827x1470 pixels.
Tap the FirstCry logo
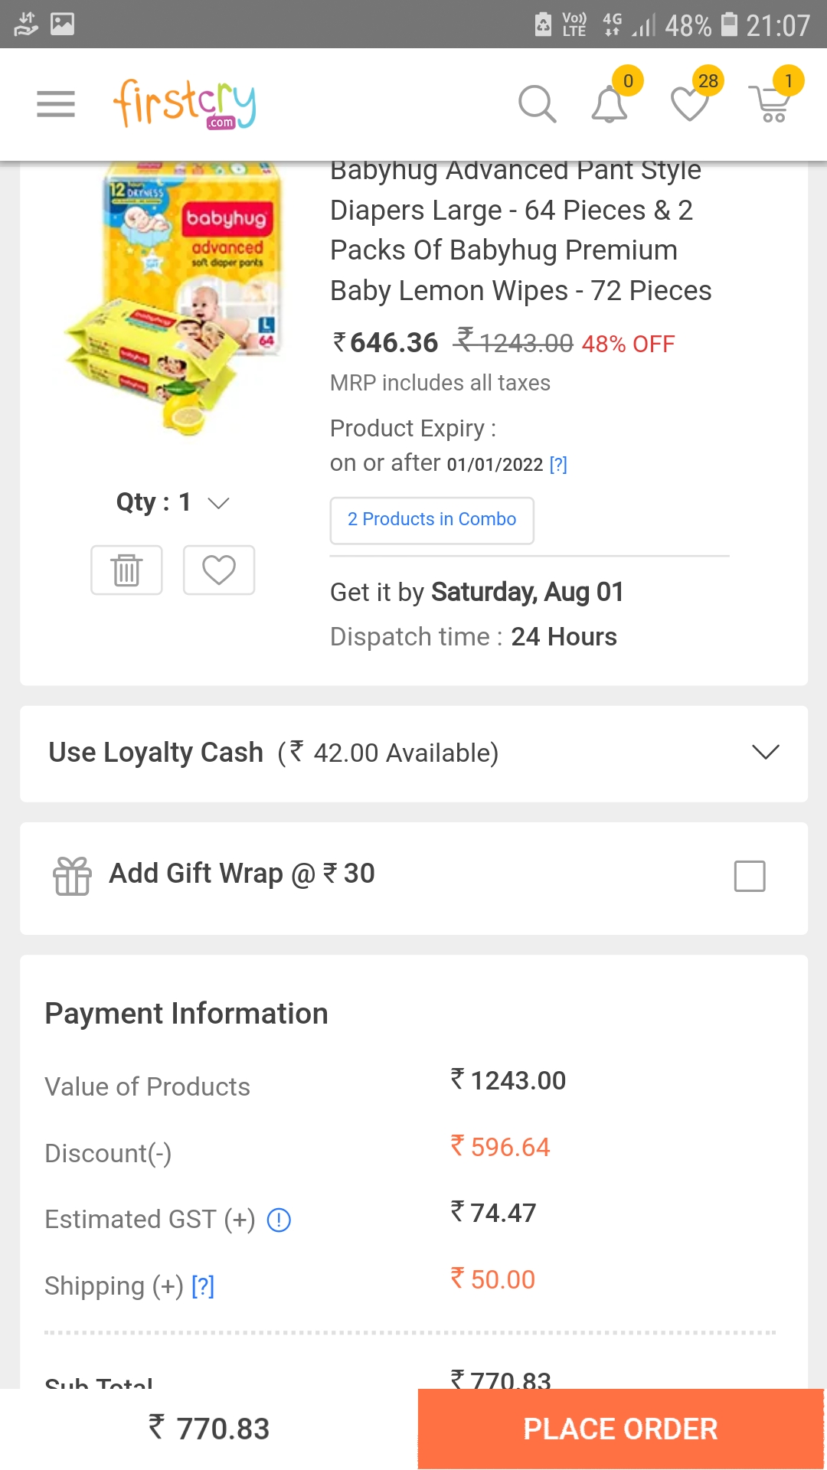[x=185, y=104]
